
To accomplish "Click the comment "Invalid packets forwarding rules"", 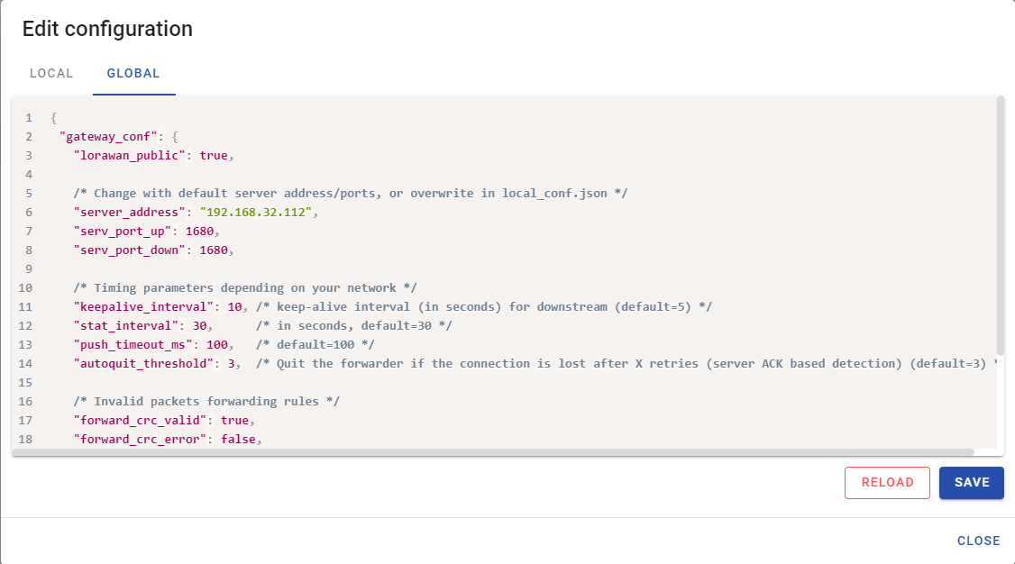I will (206, 401).
